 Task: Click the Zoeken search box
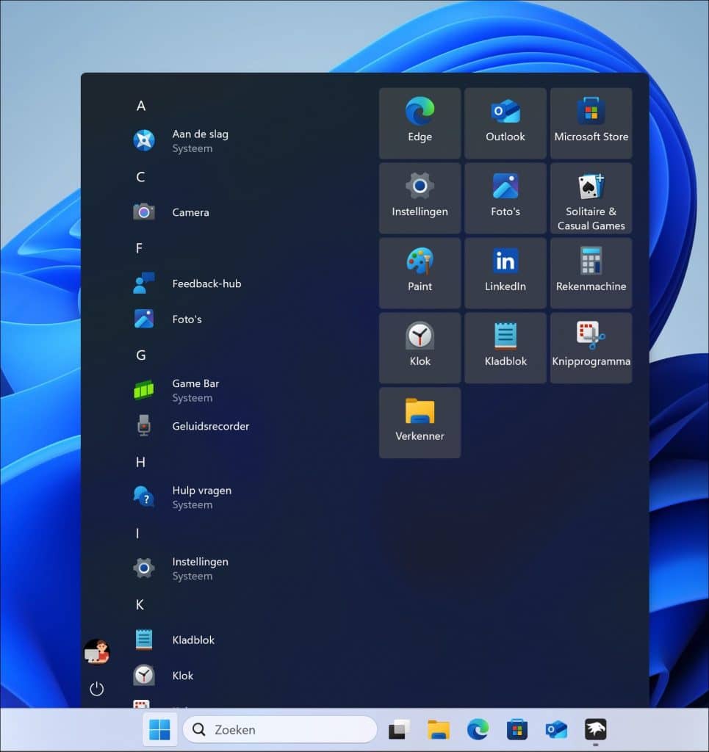(279, 729)
